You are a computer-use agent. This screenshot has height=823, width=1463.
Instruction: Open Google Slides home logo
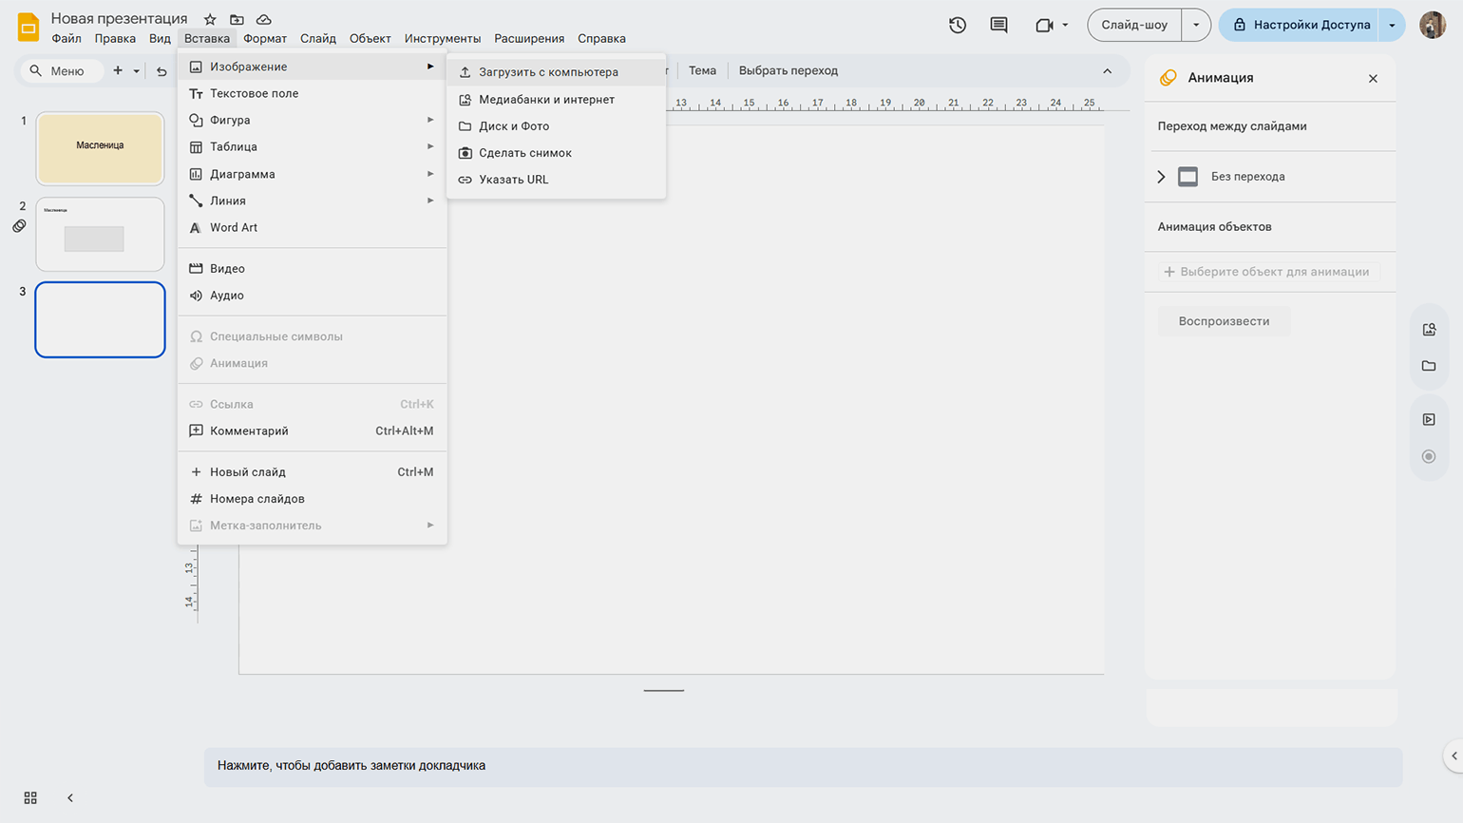[28, 27]
